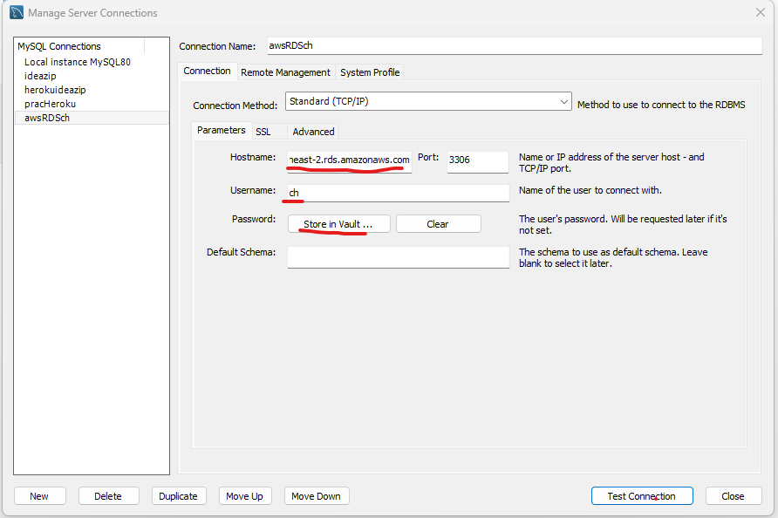Click the 'Method to use to connect to the RDBMS' text
Viewport: 778px width, 518px height.
[661, 105]
